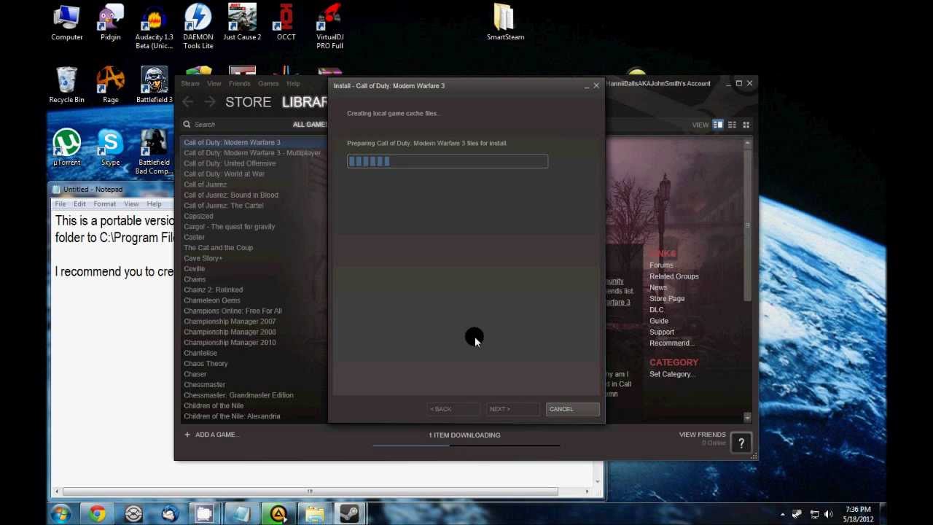
Task: Click Set Category link
Action: click(x=672, y=375)
